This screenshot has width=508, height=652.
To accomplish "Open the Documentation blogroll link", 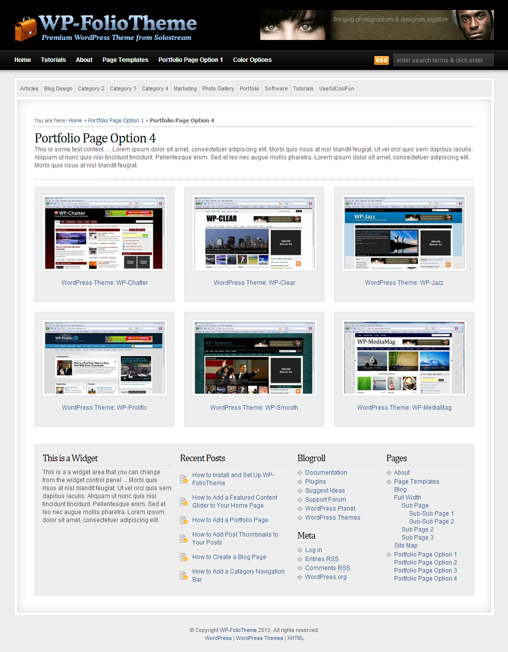I will coord(326,473).
